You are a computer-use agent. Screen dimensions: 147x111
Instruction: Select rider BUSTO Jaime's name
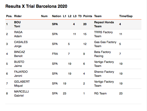click(x=19, y=64)
